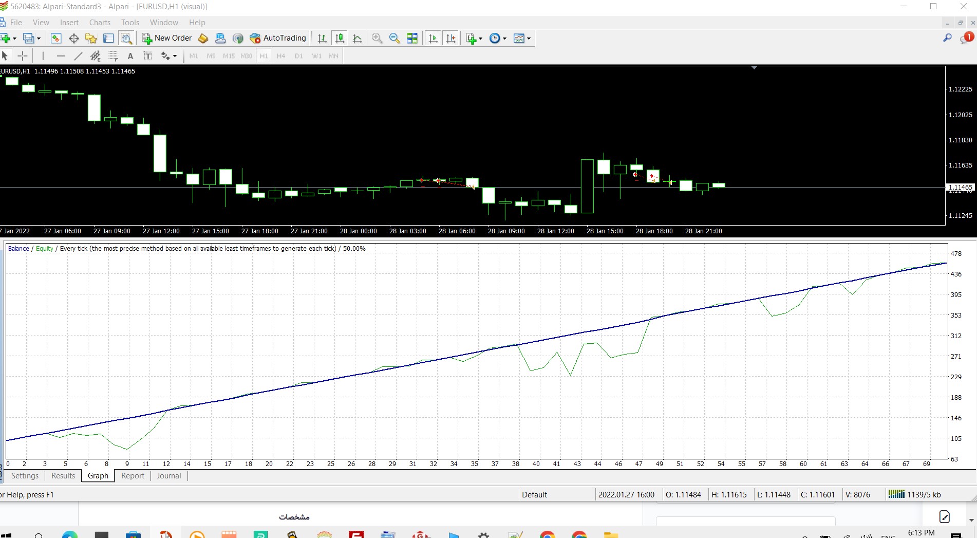The width and height of the screenshot is (977, 538).
Task: Open the notifications chat icon
Action: (x=966, y=38)
